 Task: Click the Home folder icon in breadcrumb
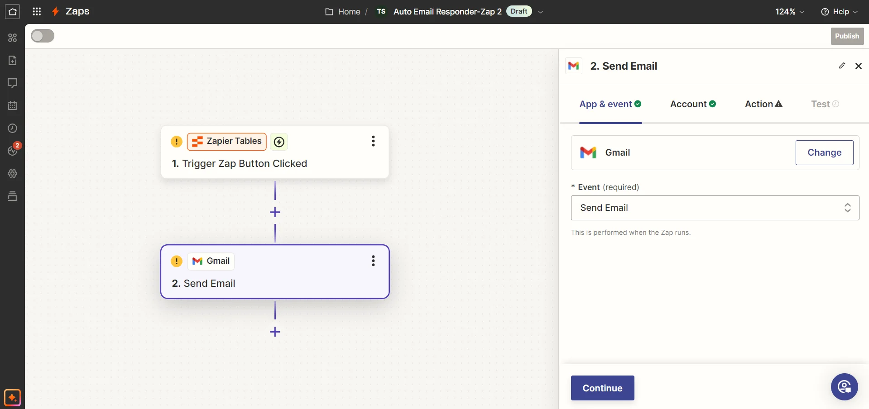(329, 12)
